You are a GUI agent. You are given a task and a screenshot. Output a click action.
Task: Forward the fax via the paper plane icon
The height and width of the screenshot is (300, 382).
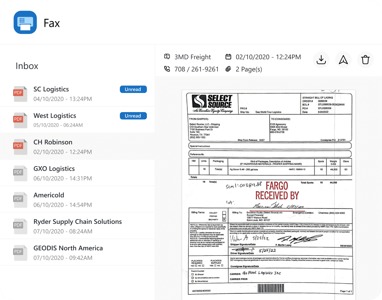(343, 60)
